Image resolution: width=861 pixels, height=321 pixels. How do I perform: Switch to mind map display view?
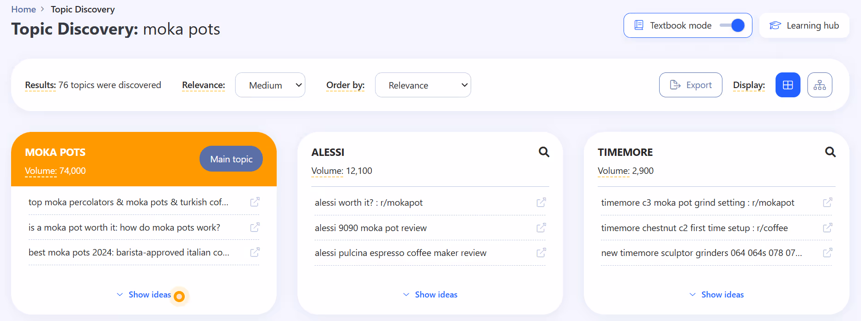[x=820, y=85]
